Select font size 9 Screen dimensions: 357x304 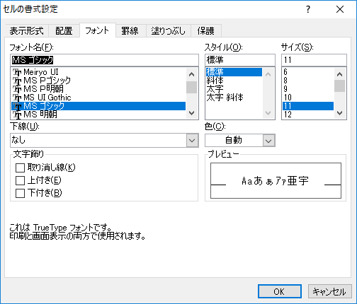coord(308,89)
